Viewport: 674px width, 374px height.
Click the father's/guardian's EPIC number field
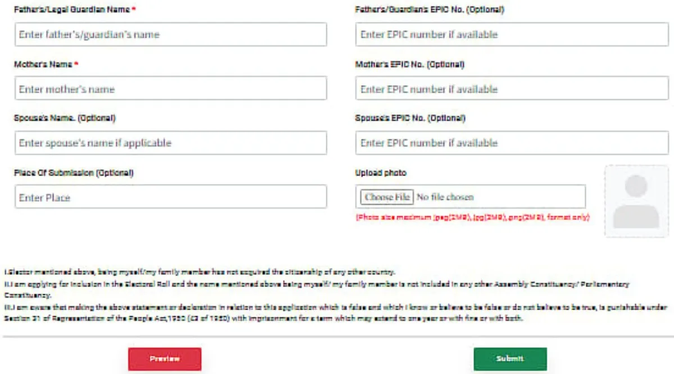[x=512, y=35]
